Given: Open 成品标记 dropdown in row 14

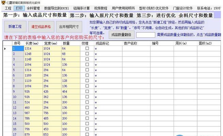Looking at the screenshot, I should (96, 119).
